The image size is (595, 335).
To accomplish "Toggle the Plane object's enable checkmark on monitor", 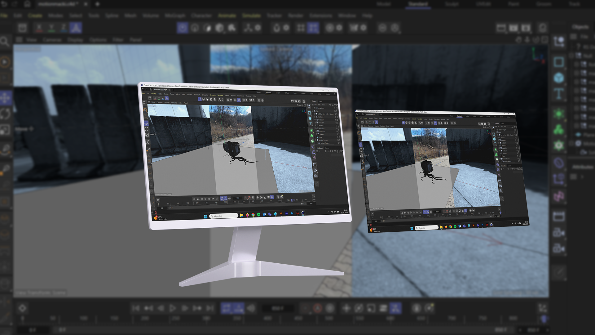I will 338,137.
